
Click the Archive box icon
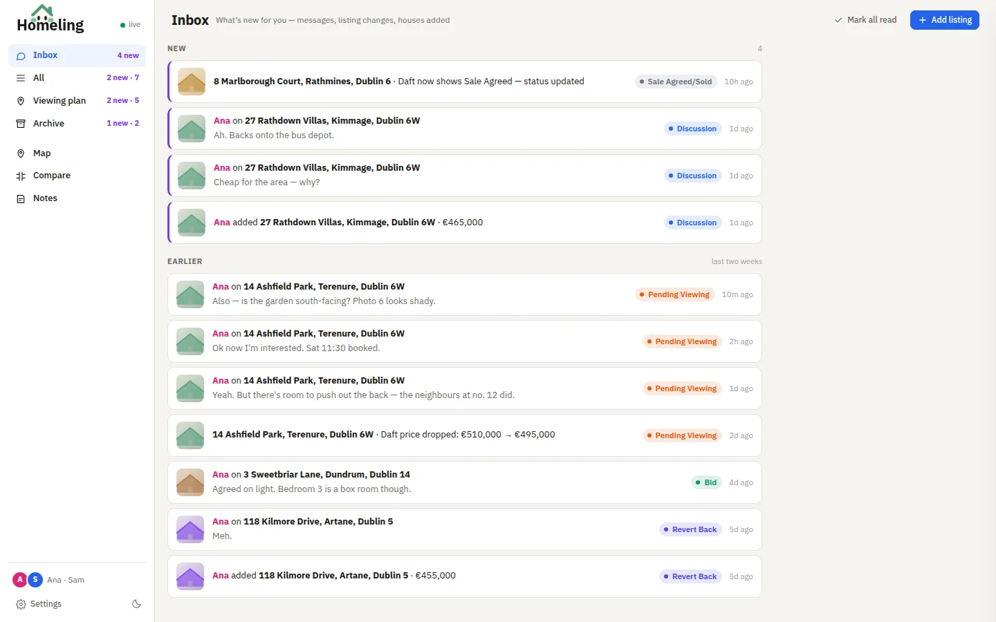coord(21,124)
